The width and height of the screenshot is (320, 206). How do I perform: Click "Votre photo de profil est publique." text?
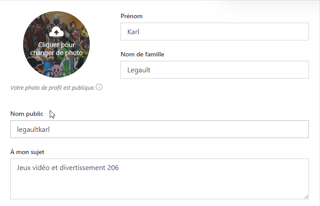52,87
